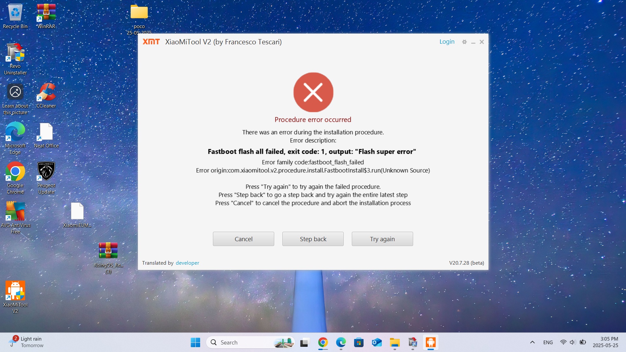Image resolution: width=626 pixels, height=352 pixels.
Task: Open XiaoMiTool settings gear
Action: (464, 42)
